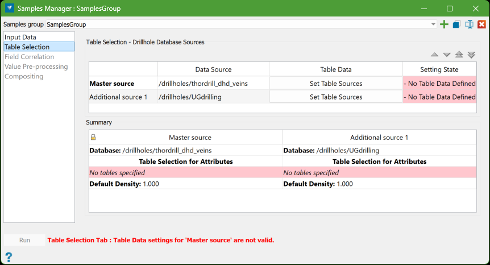Move selected source down one row

(447, 55)
